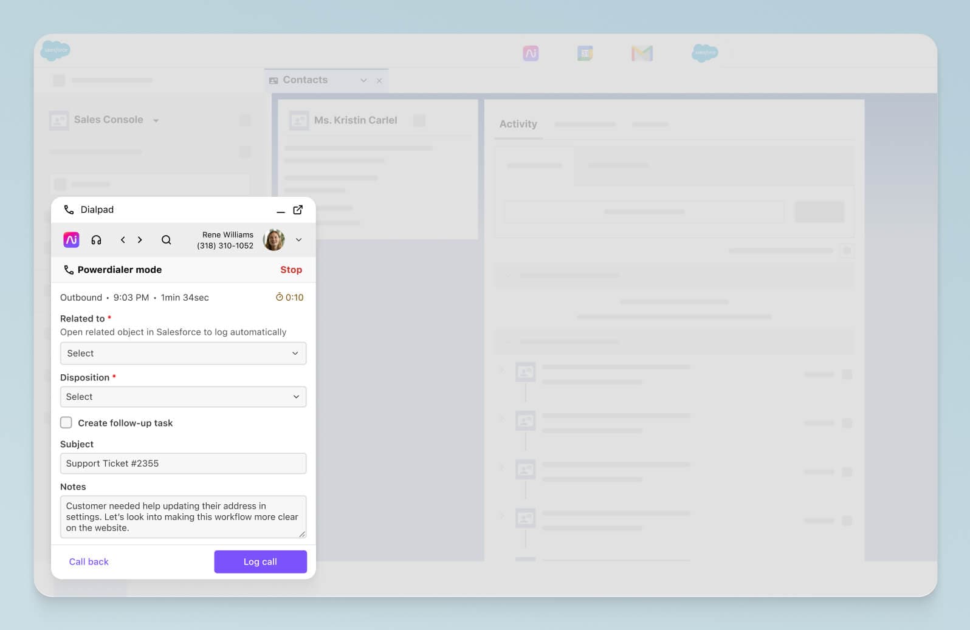Select the Contacts tab
Viewport: 970px width, 630px height.
tap(305, 80)
